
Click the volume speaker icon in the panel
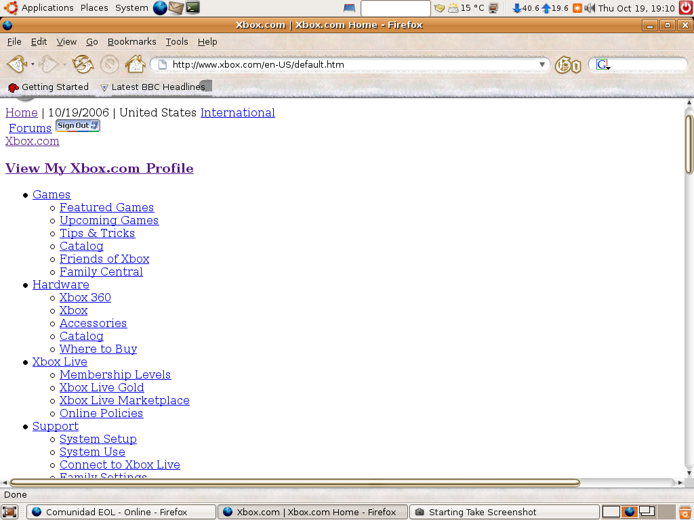[x=590, y=8]
